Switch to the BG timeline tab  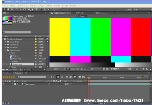click(26, 73)
